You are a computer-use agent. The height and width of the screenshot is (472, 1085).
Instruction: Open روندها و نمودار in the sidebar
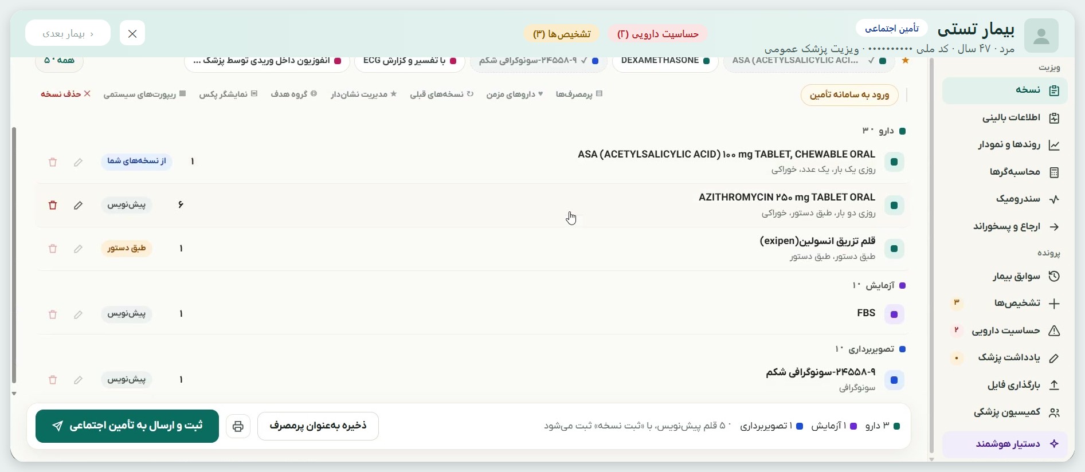1005,145
